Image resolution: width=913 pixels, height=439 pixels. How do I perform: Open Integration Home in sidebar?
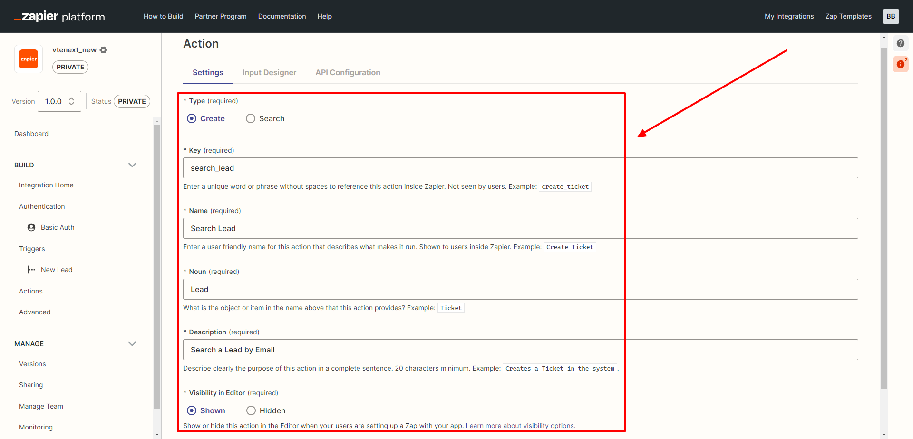pyautogui.click(x=46, y=185)
